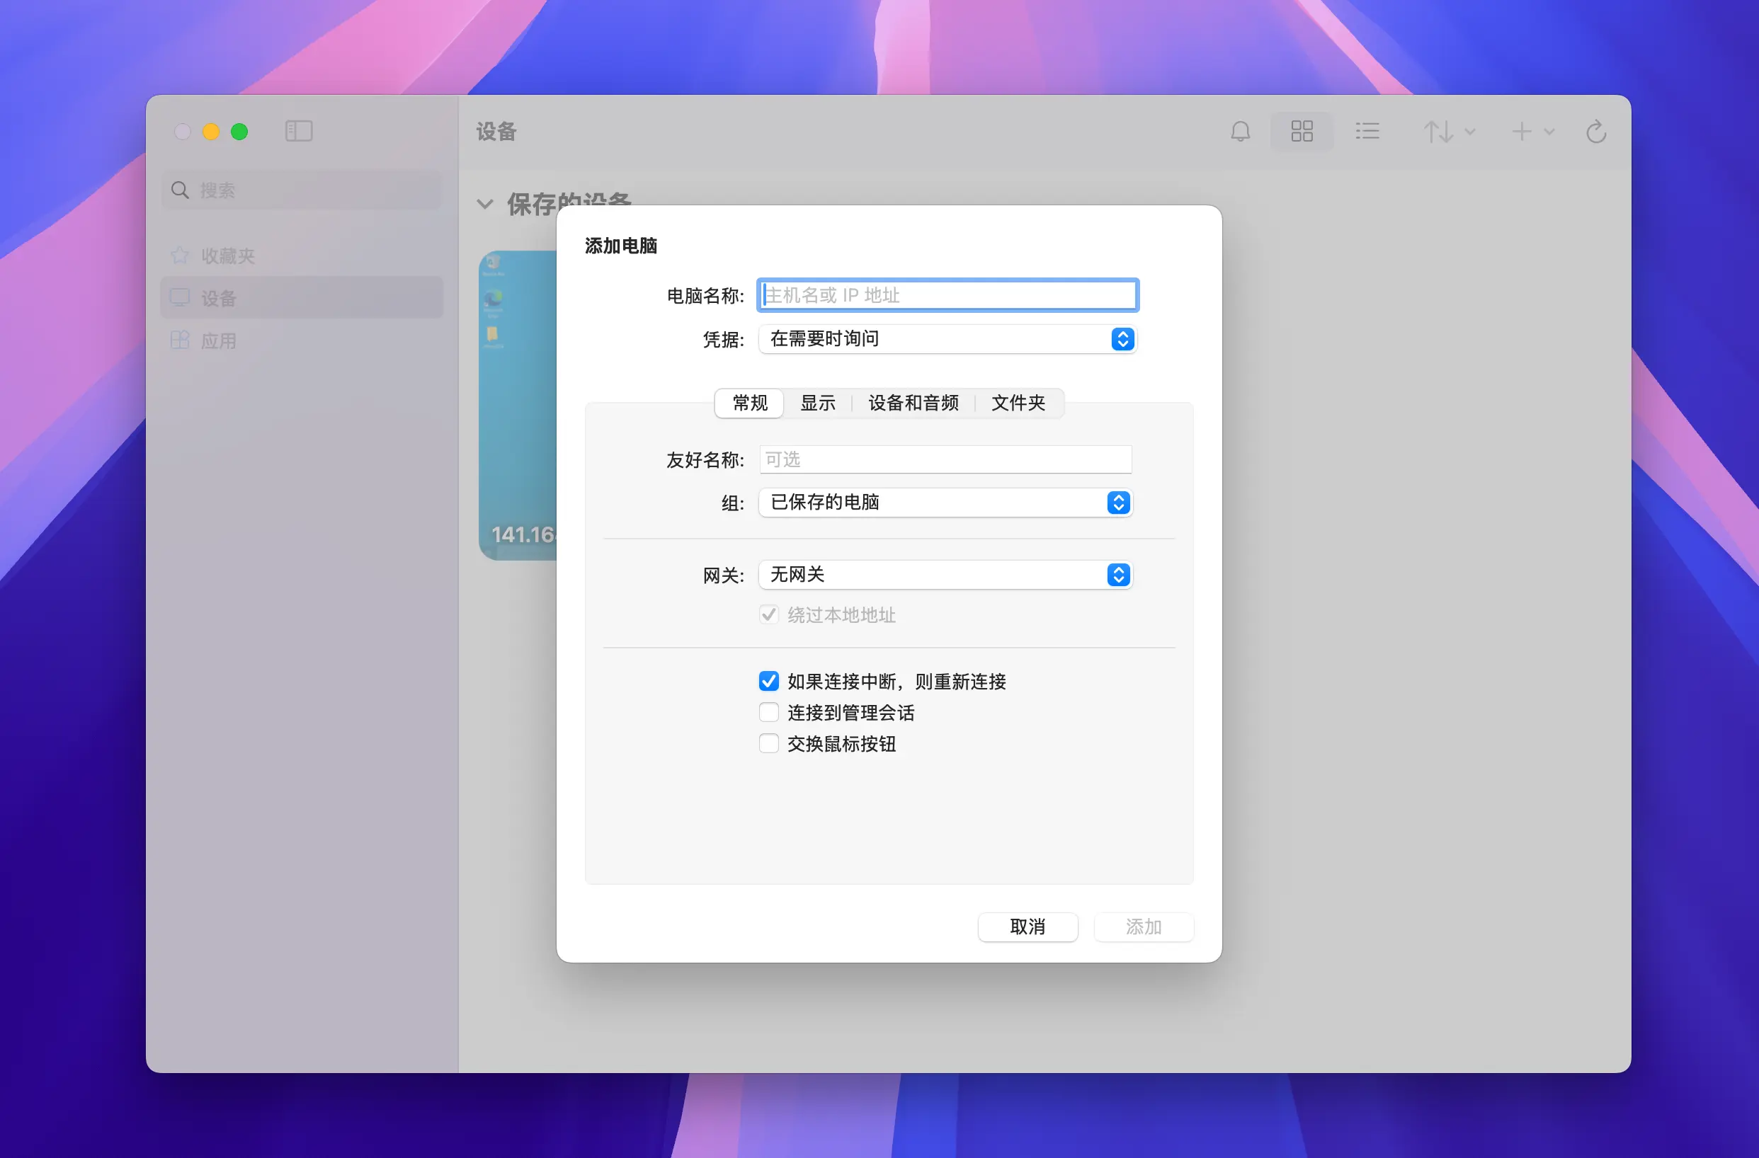Switch to the 常规 tab
This screenshot has height=1158, width=1759.
[749, 403]
